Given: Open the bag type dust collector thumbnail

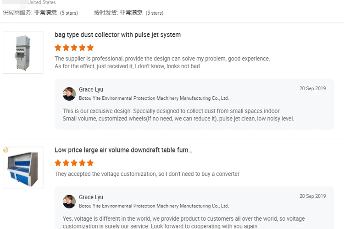Looking at the screenshot, I should [x=23, y=53].
